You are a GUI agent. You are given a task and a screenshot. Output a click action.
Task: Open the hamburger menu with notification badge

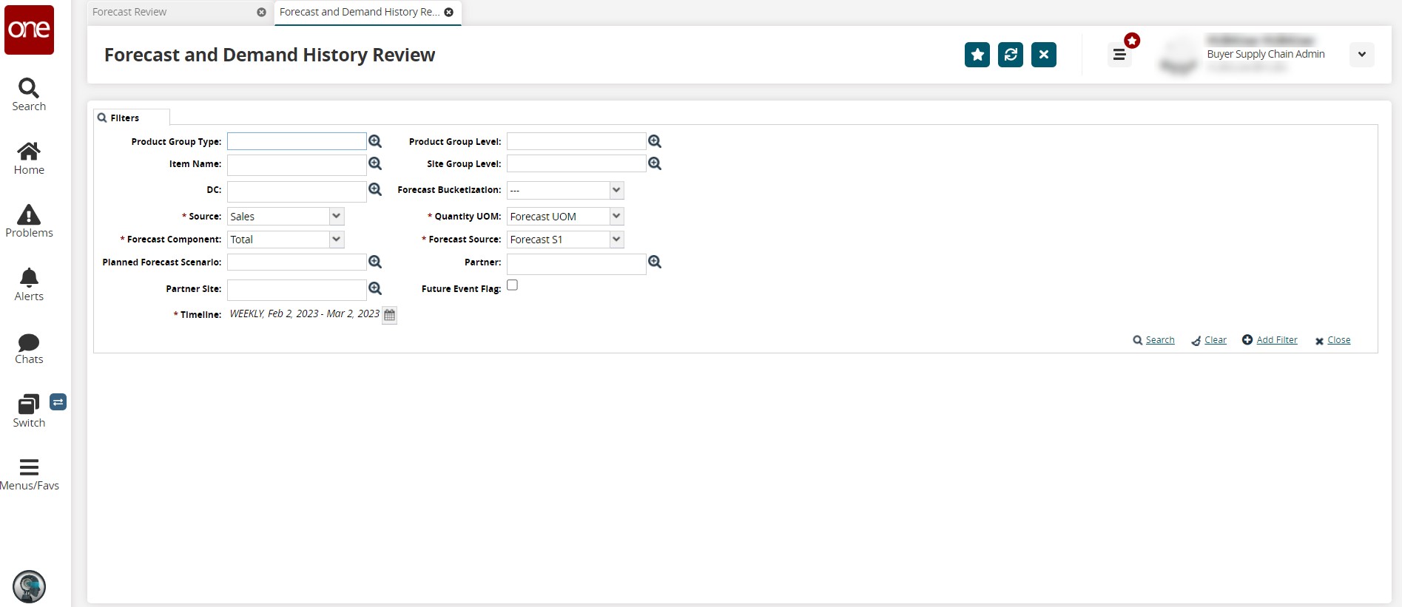click(1120, 55)
